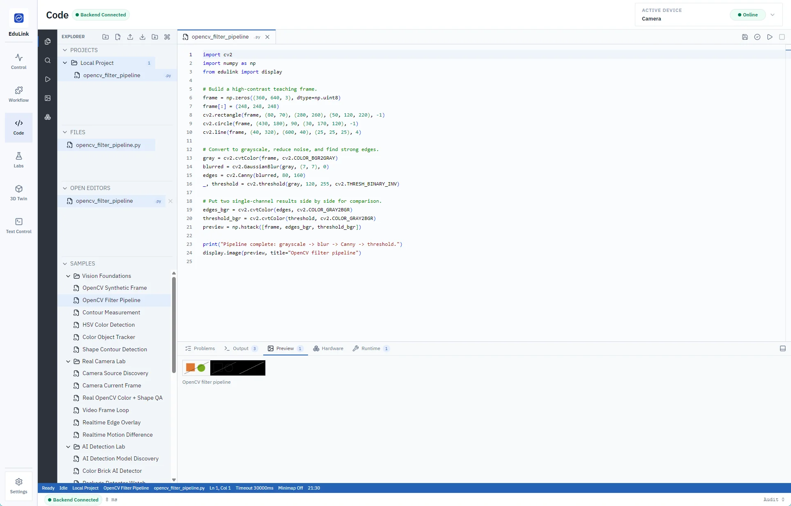The height and width of the screenshot is (506, 791).
Task: Collapse the FILES section
Action: coord(65,132)
